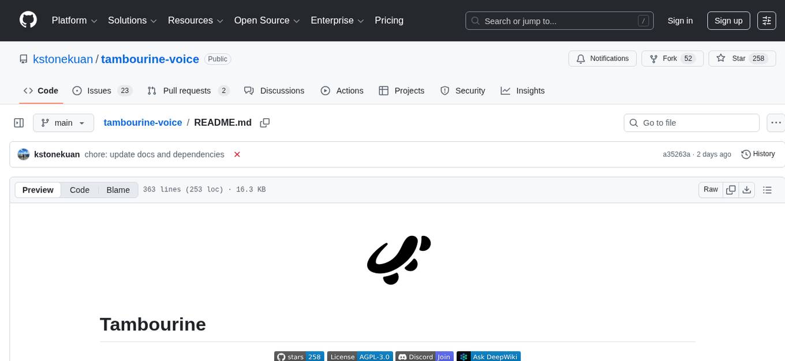The width and height of the screenshot is (785, 361).
Task: Copy the README.md file path
Action: pos(265,123)
